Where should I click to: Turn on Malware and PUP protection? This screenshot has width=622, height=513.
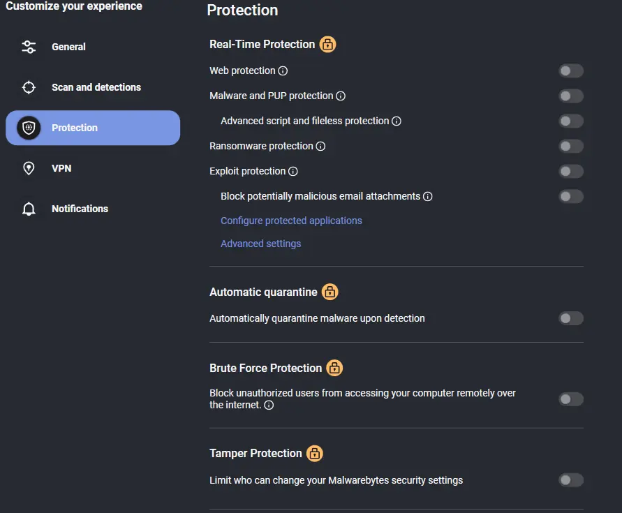(x=571, y=96)
